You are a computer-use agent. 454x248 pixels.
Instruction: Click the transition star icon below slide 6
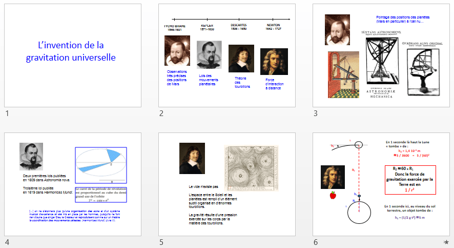[x=446, y=242]
